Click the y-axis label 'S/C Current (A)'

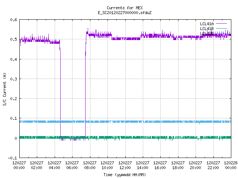point(4,89)
